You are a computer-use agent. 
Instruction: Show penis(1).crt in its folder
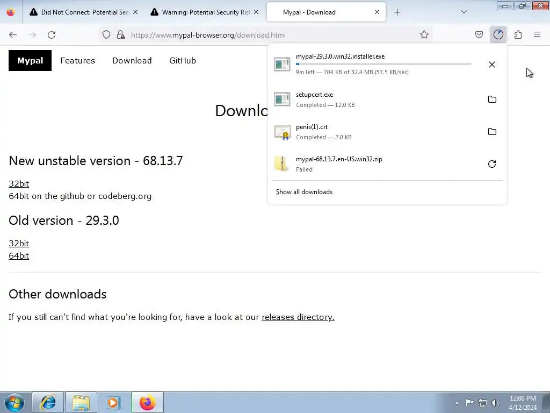(x=492, y=132)
